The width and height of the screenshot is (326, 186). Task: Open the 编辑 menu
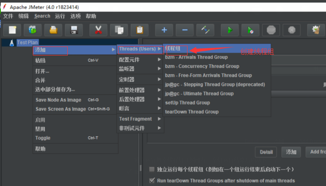(23, 16)
